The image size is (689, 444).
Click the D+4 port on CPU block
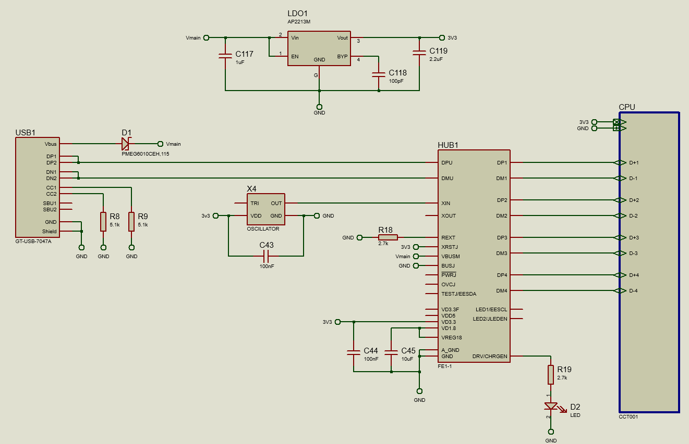tap(621, 275)
